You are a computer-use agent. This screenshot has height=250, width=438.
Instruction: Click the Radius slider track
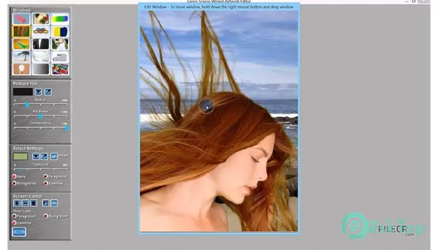tap(41, 104)
